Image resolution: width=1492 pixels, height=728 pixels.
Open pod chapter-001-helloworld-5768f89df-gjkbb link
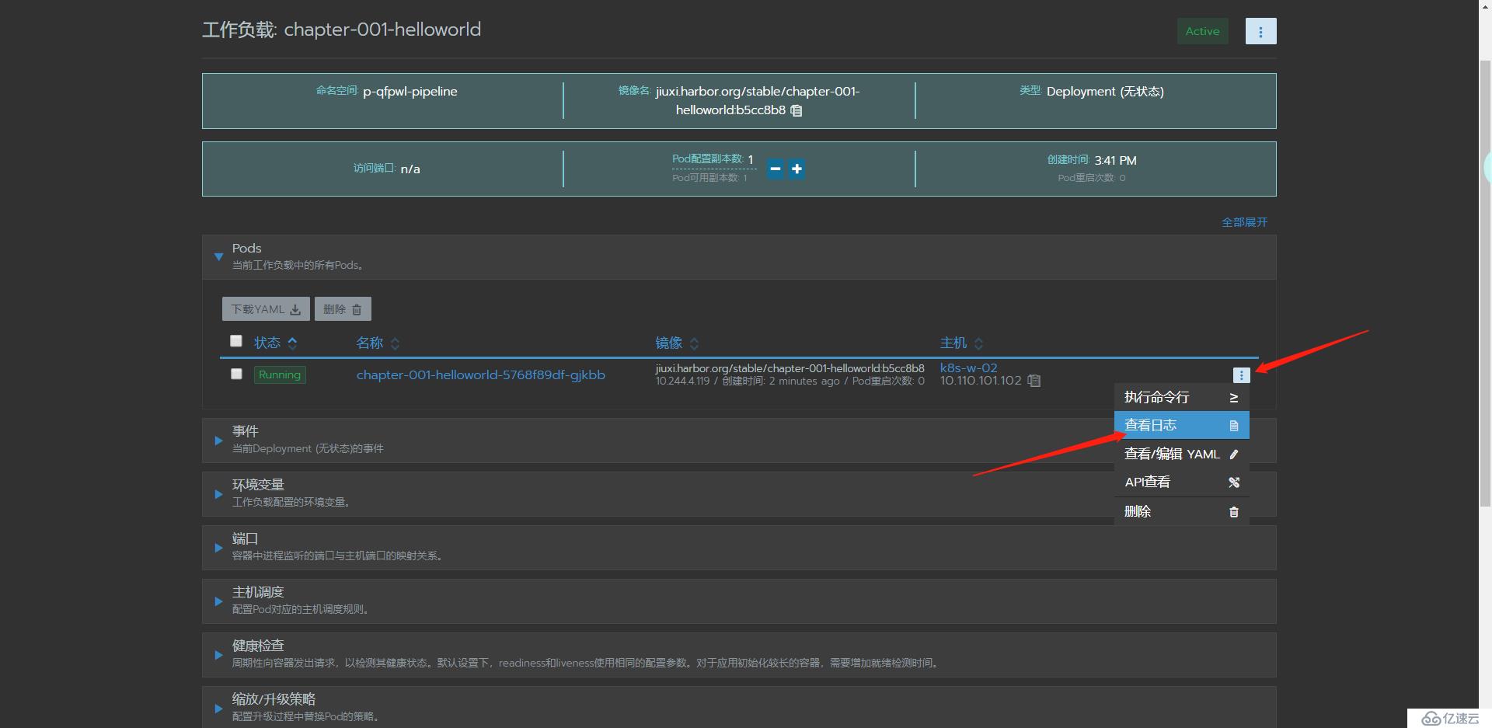480,374
